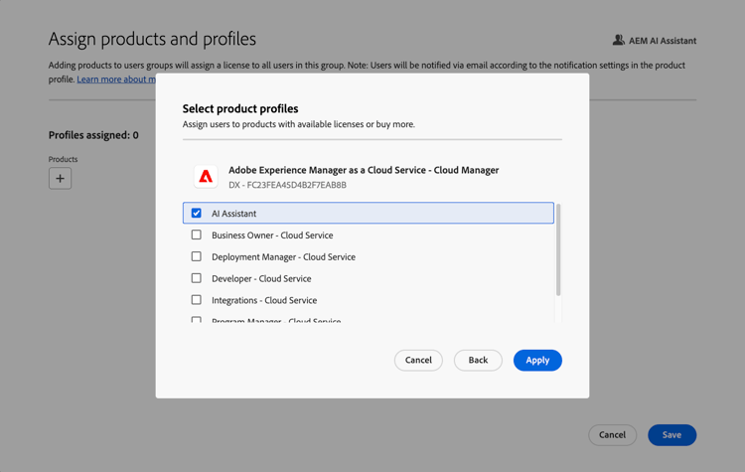Go Back to the previous dialog step
This screenshot has width=745, height=472.
coord(478,360)
